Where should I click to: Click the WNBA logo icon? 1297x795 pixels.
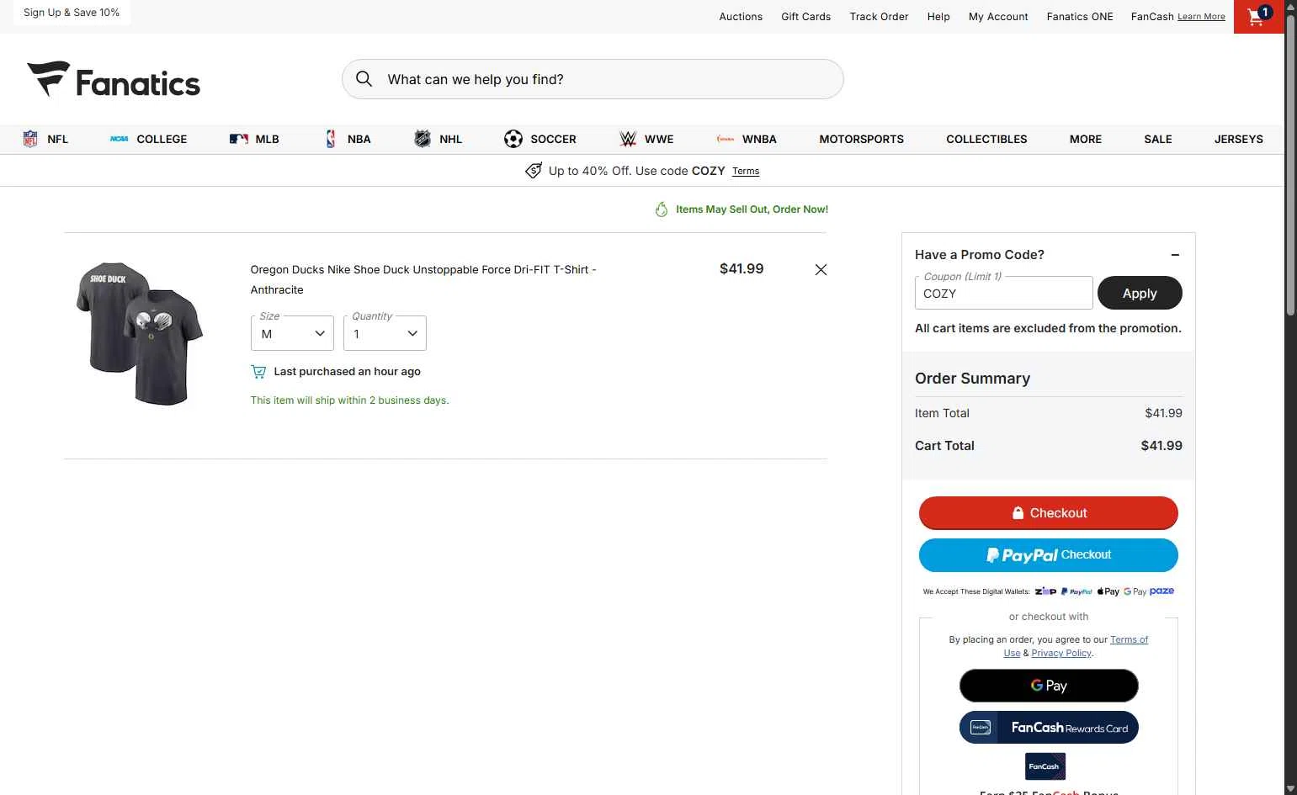pos(726,139)
